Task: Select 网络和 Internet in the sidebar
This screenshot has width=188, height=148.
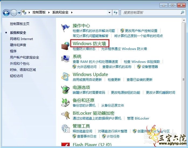Action: [21, 39]
